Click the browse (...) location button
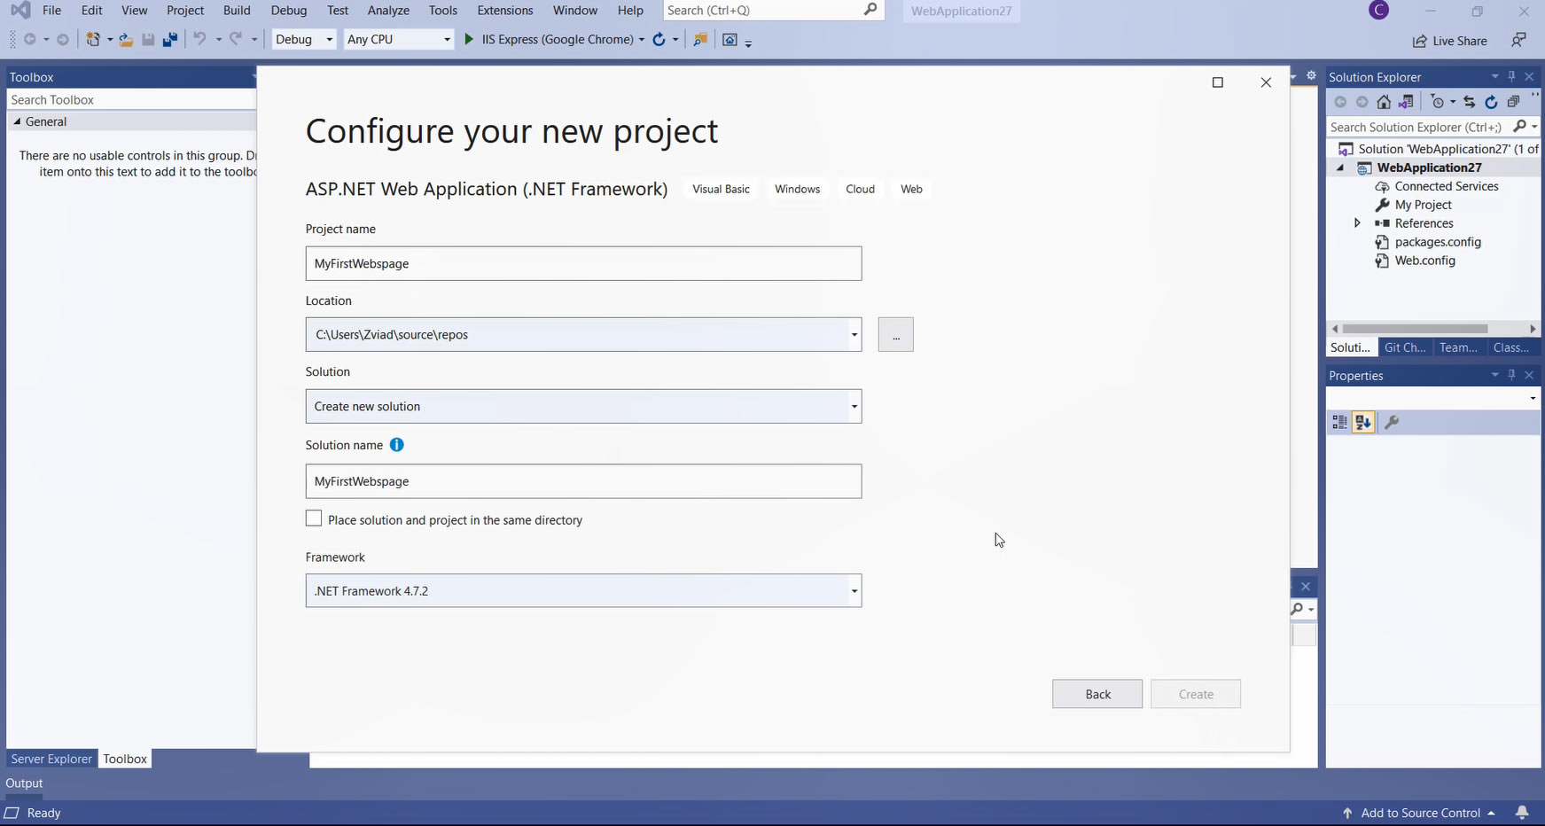Screen dimensions: 1545x826 [x=895, y=335]
